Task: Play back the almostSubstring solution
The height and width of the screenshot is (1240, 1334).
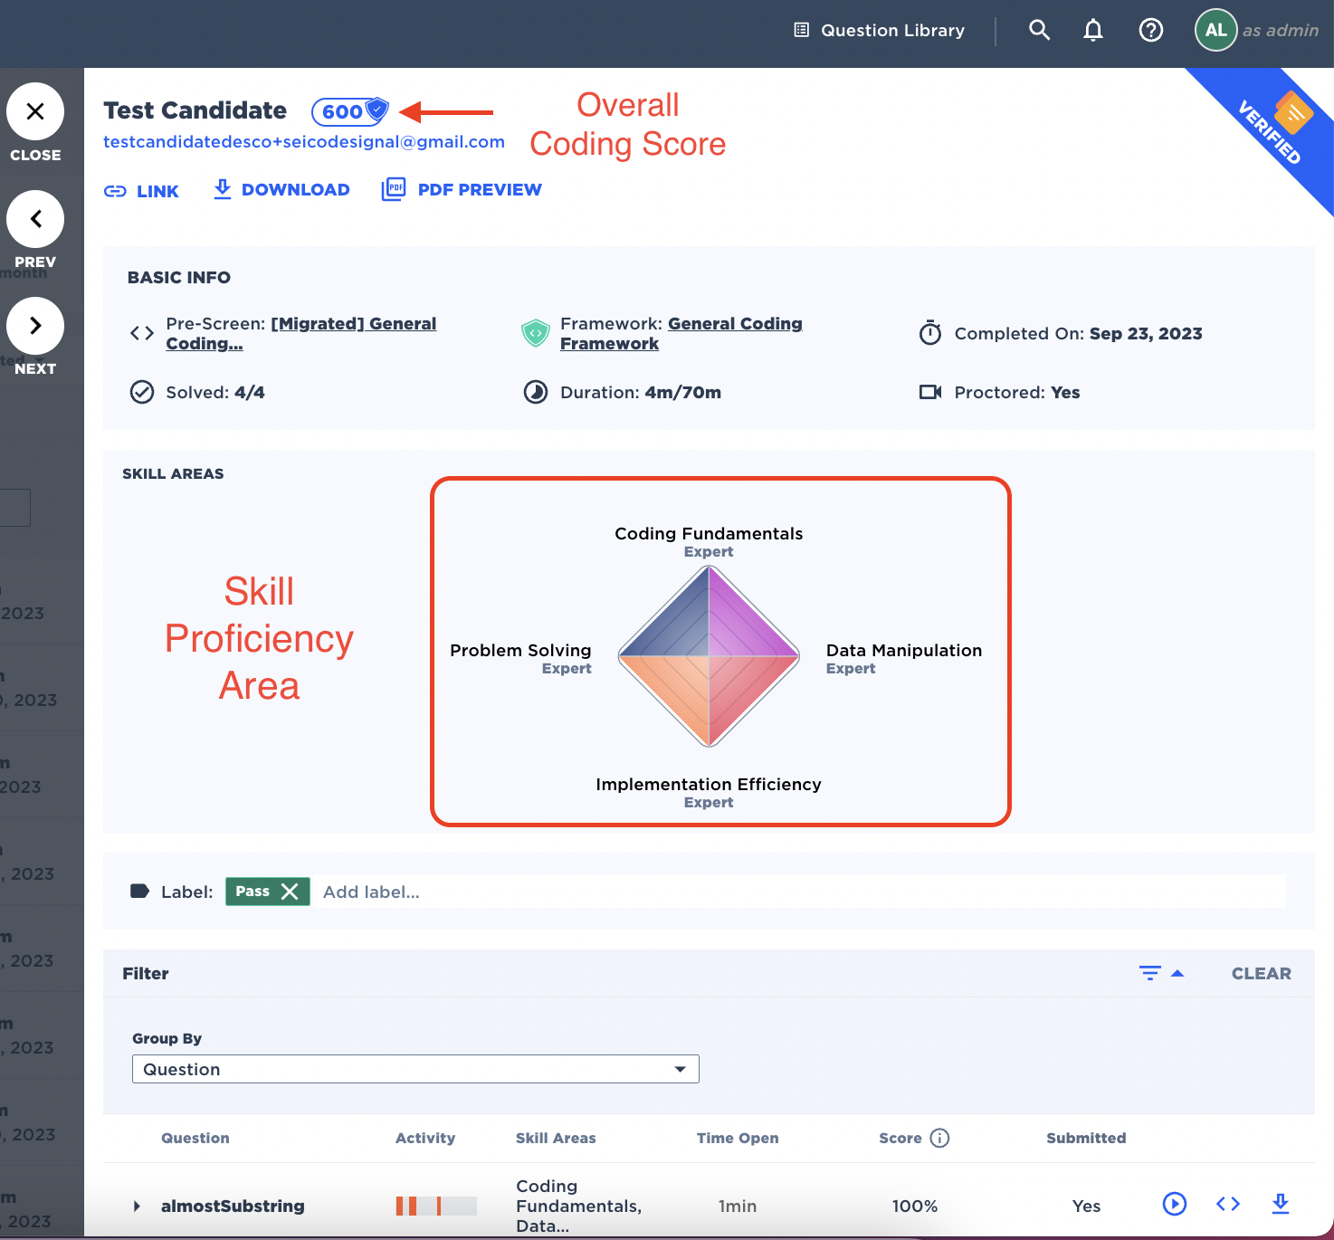Action: pyautogui.click(x=1174, y=1203)
